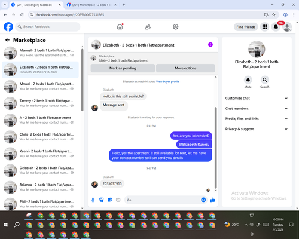The image size is (299, 239).
Task: Open the Chrome profile icon
Action: pos(285,14)
